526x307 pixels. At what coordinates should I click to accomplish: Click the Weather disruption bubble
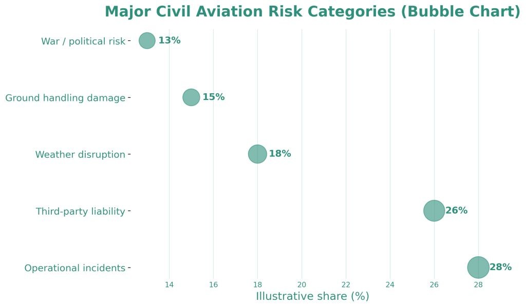[x=257, y=154]
